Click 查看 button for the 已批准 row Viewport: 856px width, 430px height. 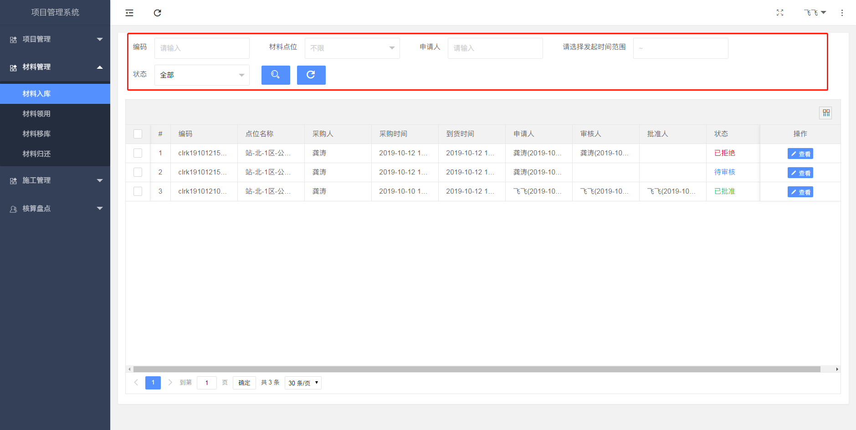[x=800, y=192]
